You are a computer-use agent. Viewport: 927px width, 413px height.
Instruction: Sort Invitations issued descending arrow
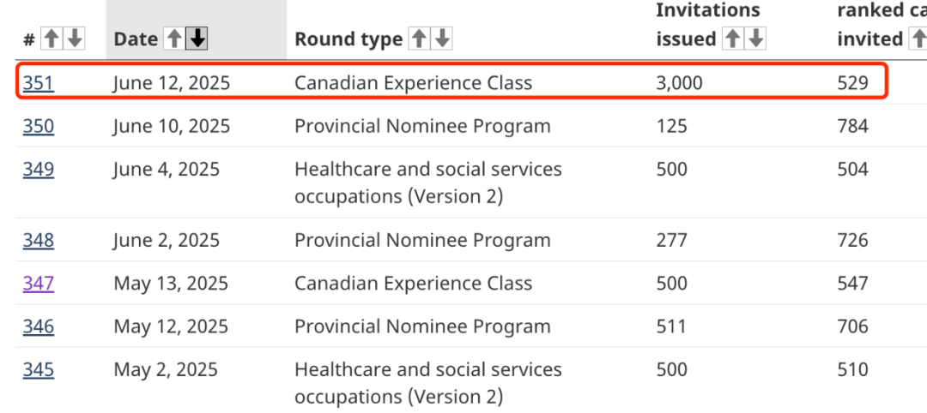pyautogui.click(x=755, y=39)
